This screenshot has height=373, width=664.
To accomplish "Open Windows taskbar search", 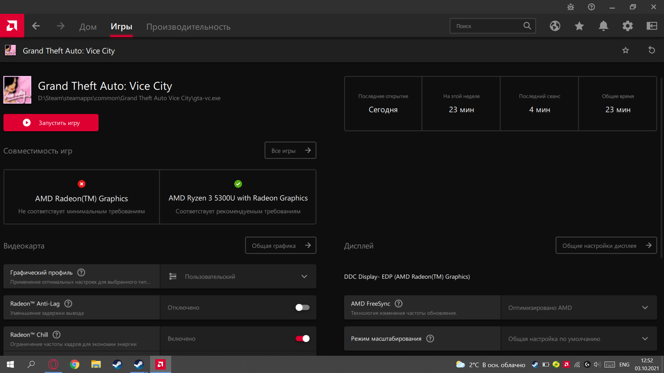I will click(x=31, y=364).
